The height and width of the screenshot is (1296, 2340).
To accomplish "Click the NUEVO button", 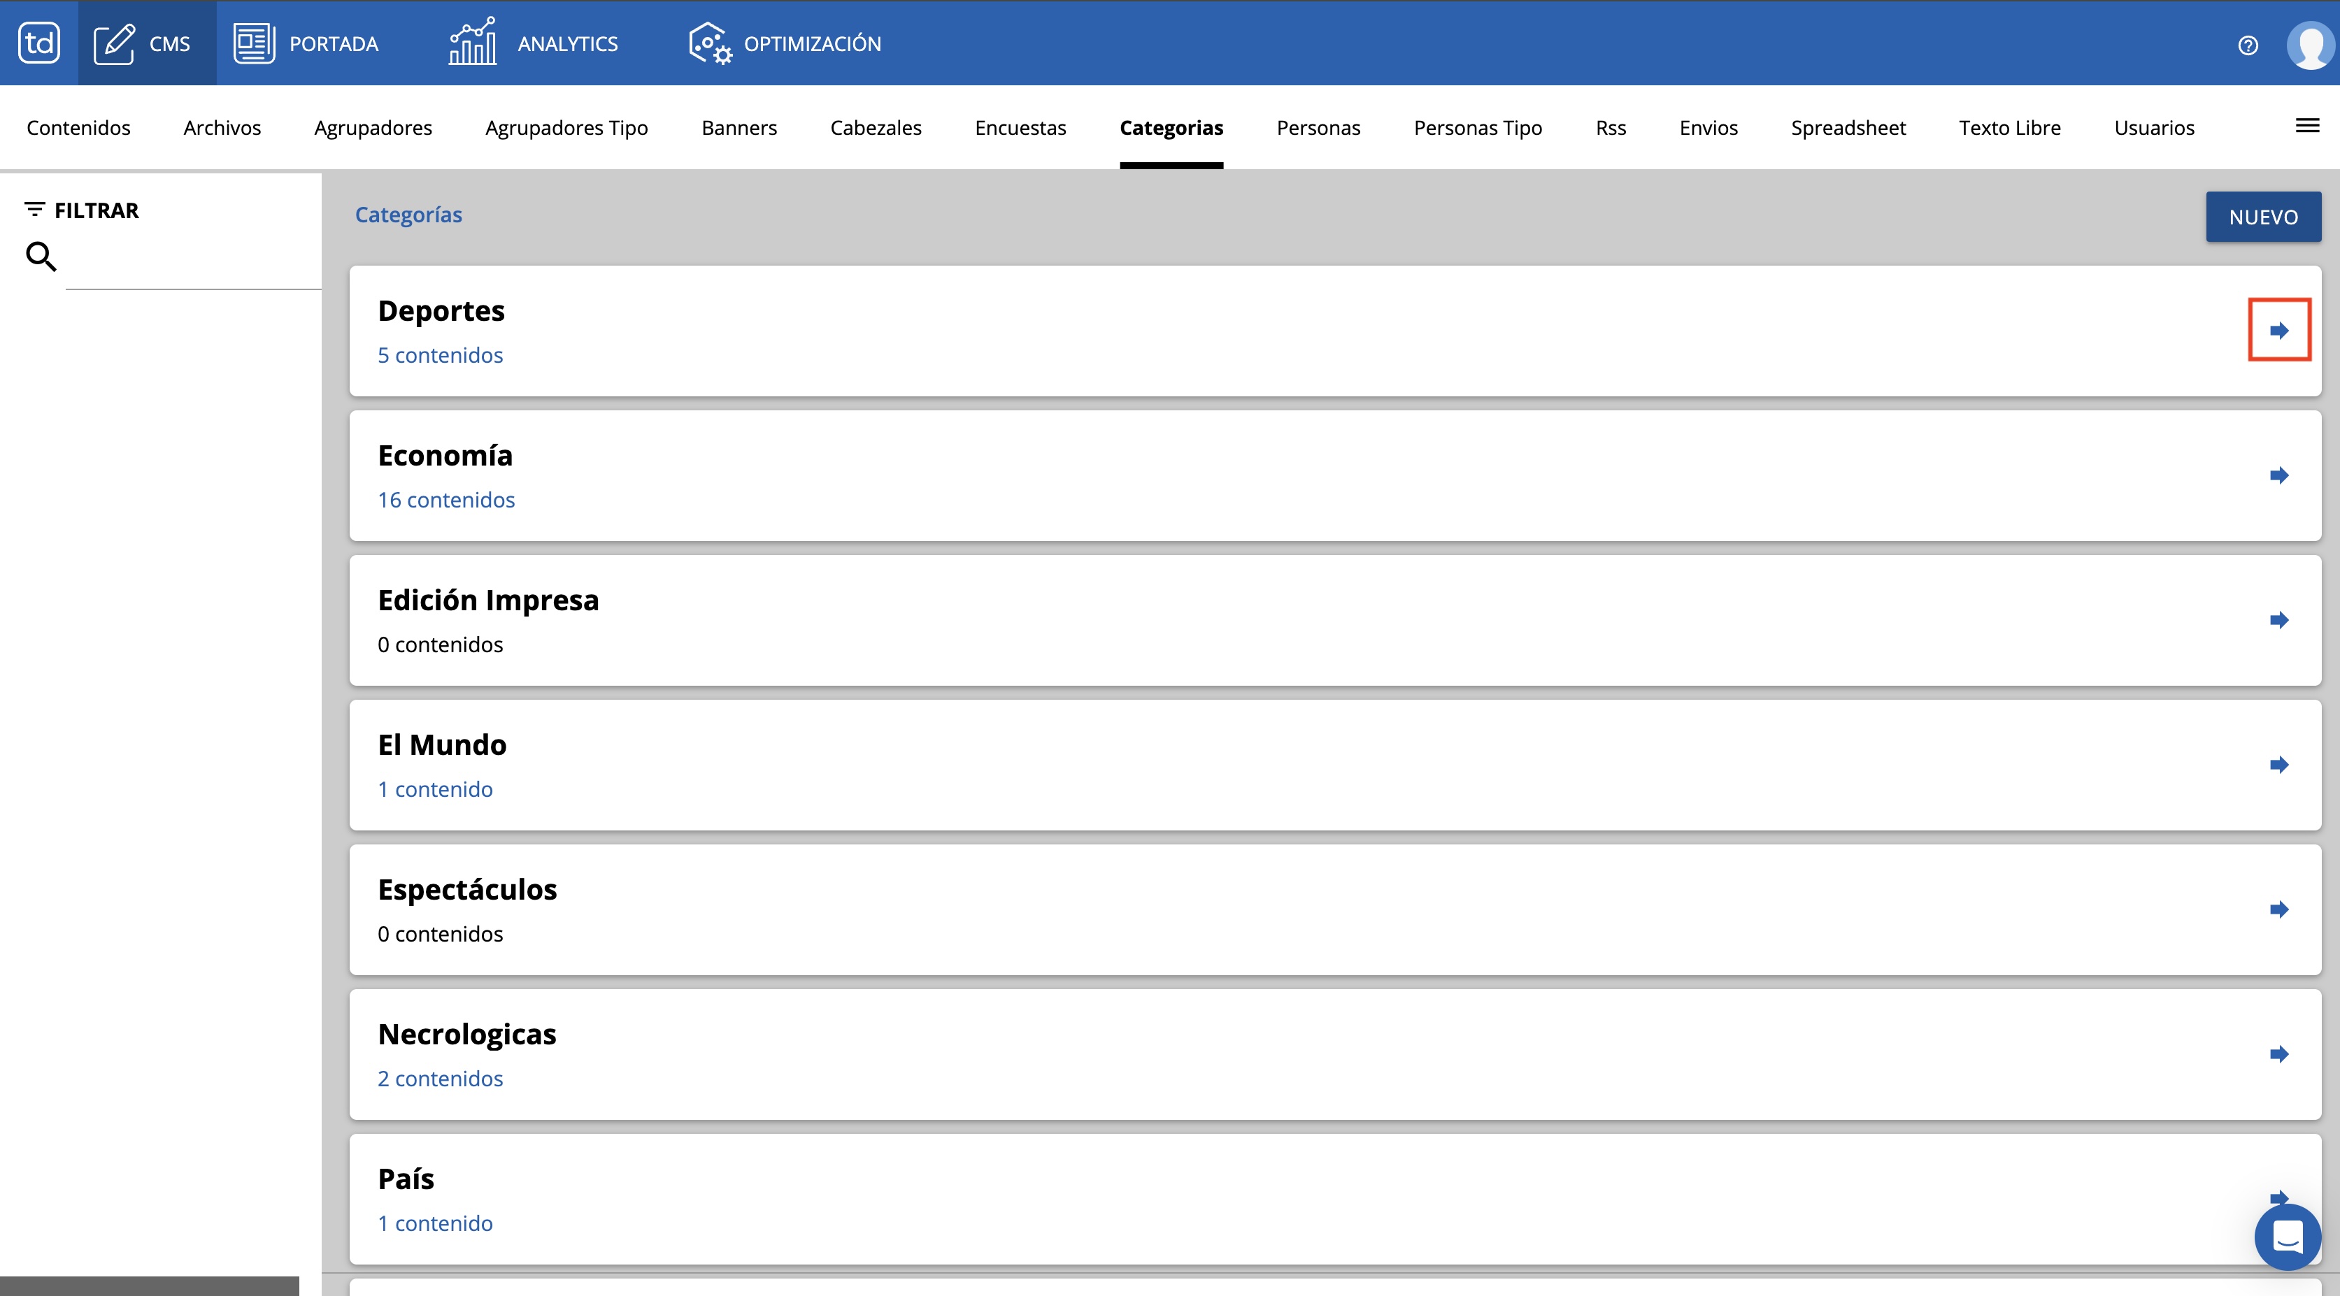I will pyautogui.click(x=2263, y=217).
